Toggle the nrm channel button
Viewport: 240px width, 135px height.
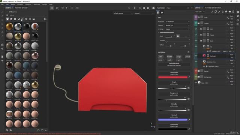(160, 60)
